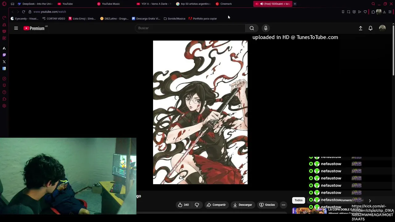Screen dimensions: 395x222
Task: Open the sidebar player icon
Action: click(x=4, y=79)
